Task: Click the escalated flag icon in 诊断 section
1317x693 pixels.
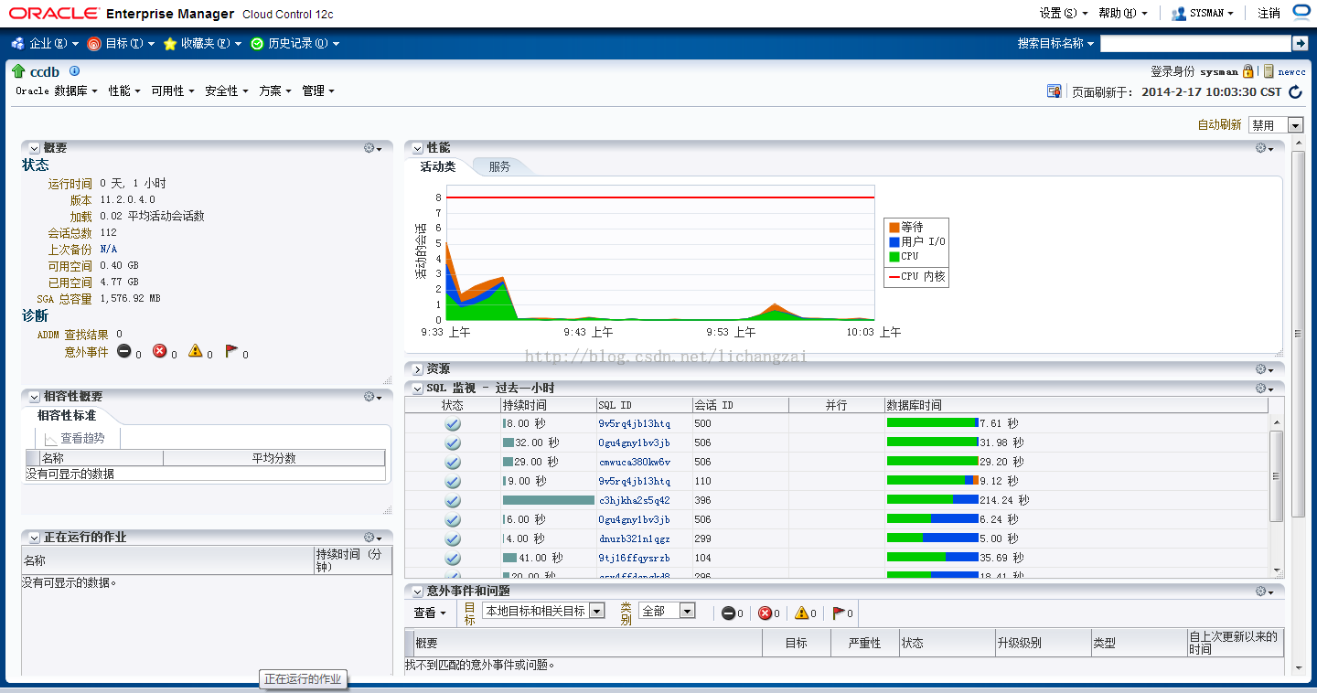Action: pyautogui.click(x=231, y=351)
